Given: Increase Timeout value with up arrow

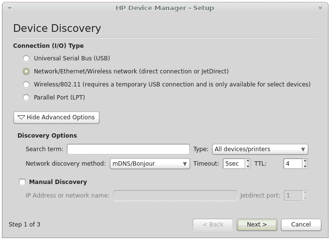Looking at the screenshot, I should coord(248,161).
